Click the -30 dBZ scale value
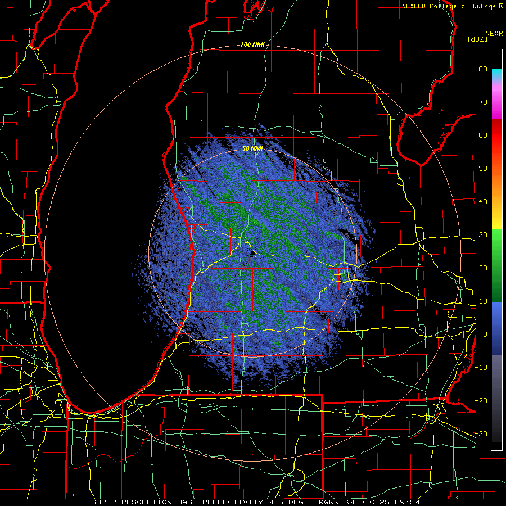 [481, 434]
